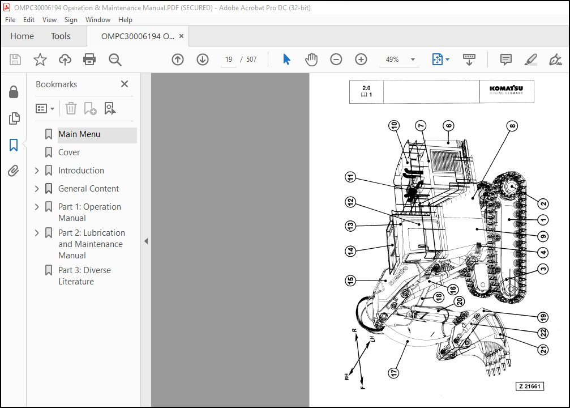Viewport: 570px width, 408px height.
Task: Print the document with the printer icon
Action: 89,59
